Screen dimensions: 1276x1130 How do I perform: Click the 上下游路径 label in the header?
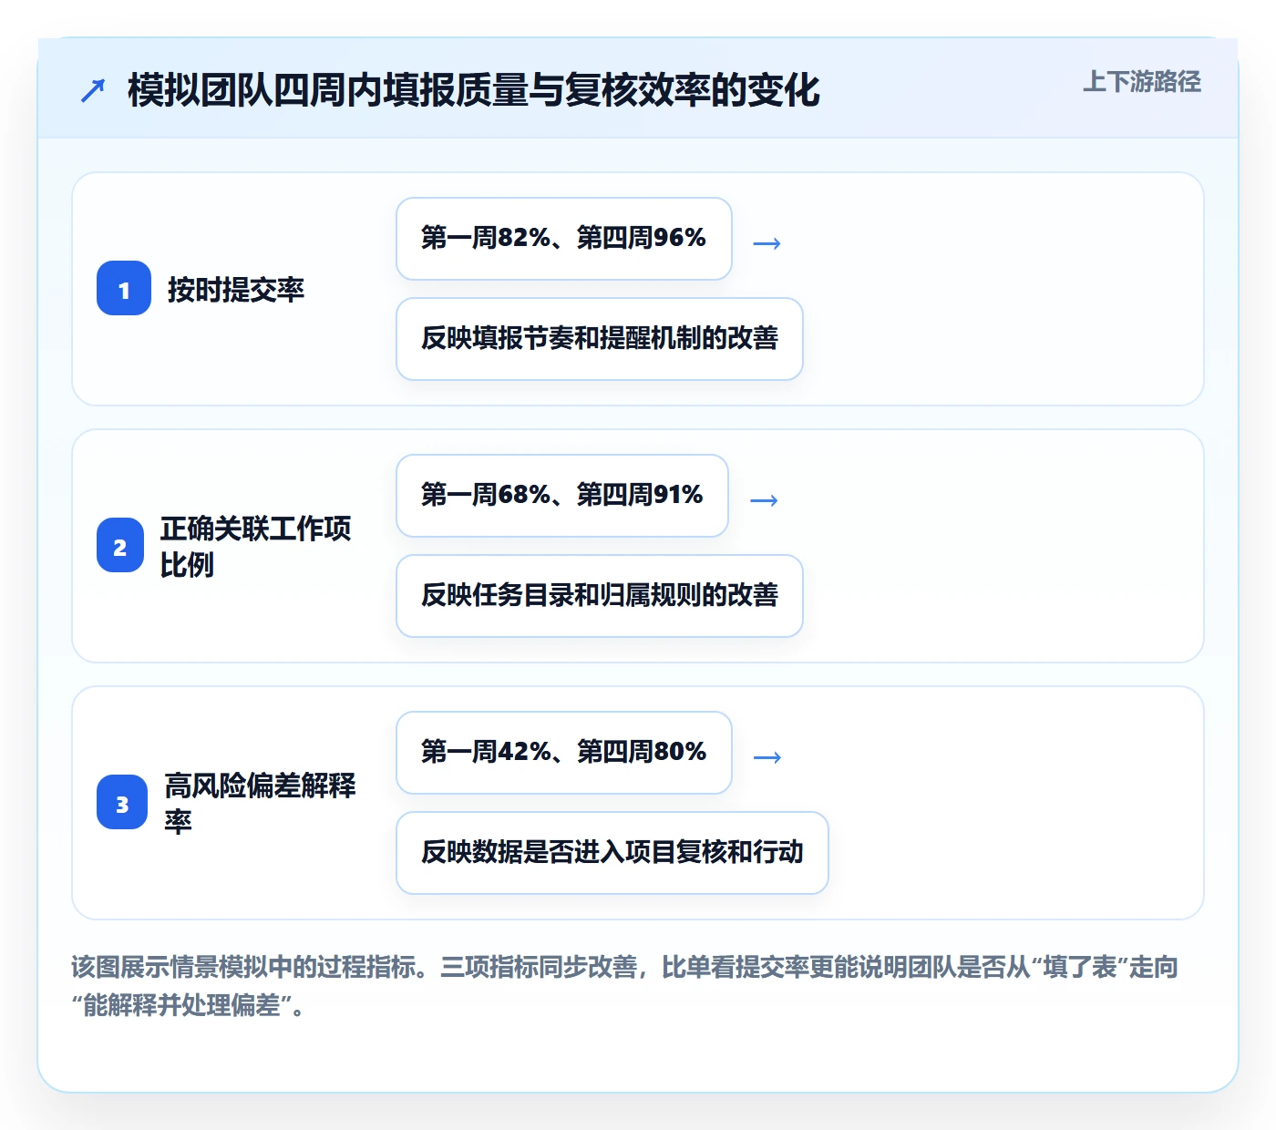click(1141, 82)
